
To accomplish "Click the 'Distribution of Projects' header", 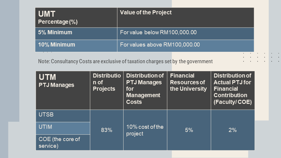I will point(107,90).
